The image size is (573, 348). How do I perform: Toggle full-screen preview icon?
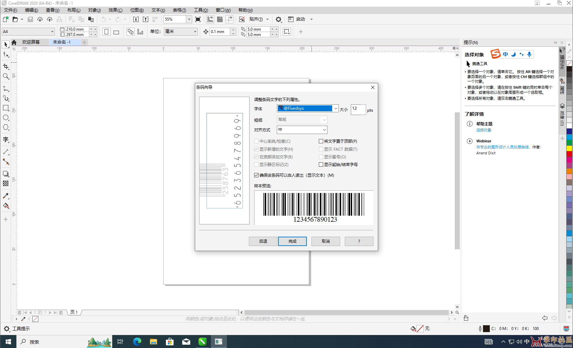tap(198, 19)
